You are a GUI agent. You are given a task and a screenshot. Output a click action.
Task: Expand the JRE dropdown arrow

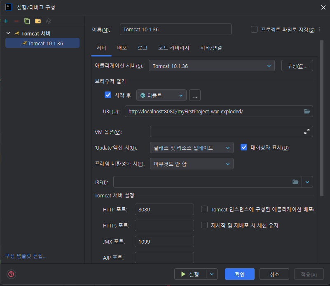coord(307,182)
